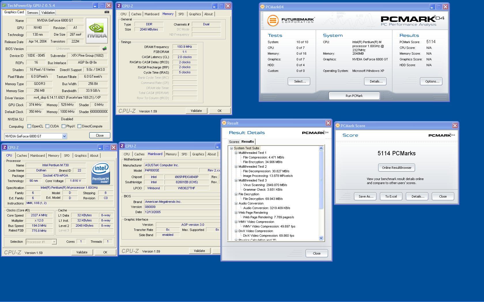Click Validate in the CPU-Z Mainboard window
The image size is (484, 302).
199,251
